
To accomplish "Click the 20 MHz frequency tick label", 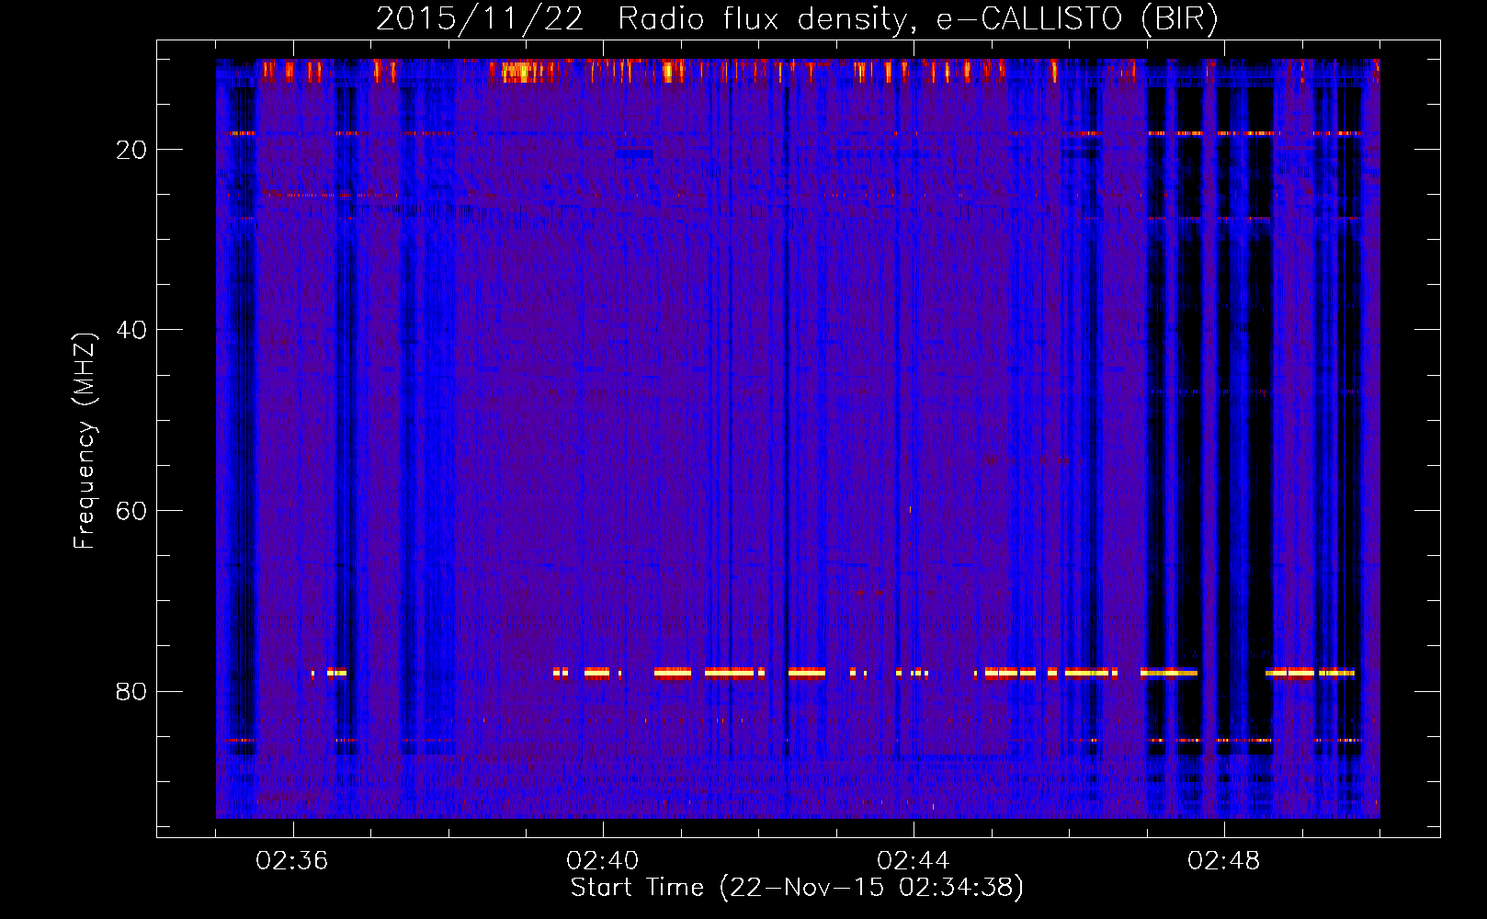I will pyautogui.click(x=131, y=150).
